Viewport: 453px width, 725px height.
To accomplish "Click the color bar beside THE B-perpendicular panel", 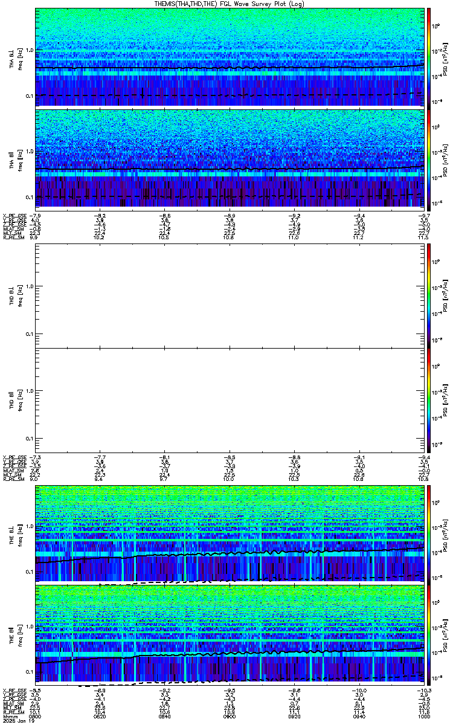I will tap(428, 533).
